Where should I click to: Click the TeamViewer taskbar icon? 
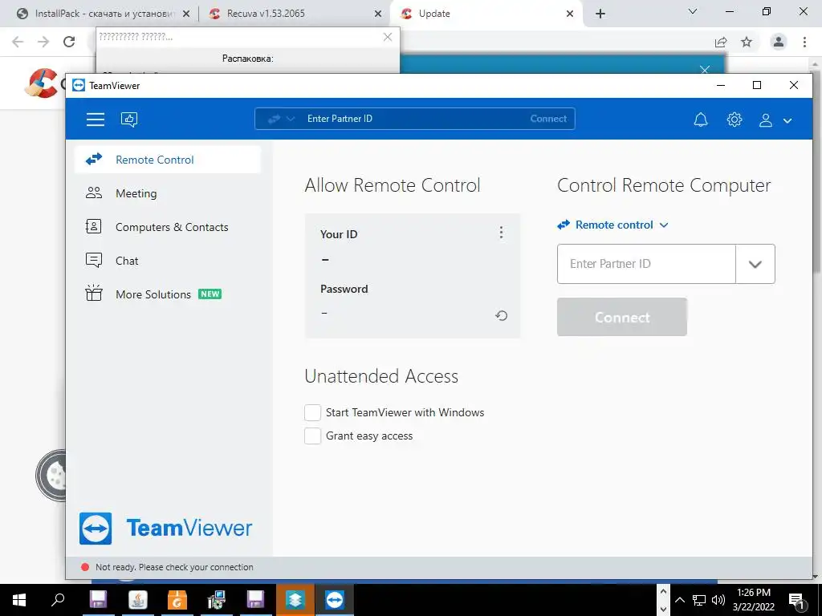pyautogui.click(x=334, y=600)
